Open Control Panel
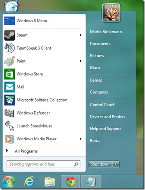This screenshot has width=145, height=190. tap(102, 105)
